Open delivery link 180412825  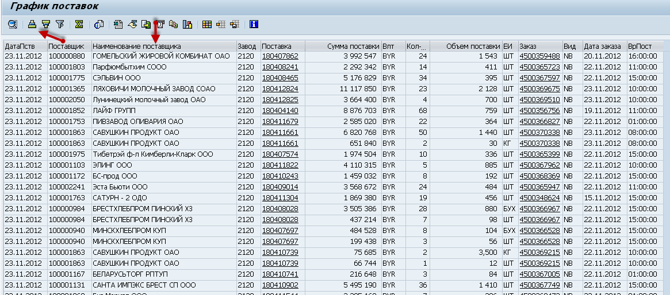(x=280, y=100)
